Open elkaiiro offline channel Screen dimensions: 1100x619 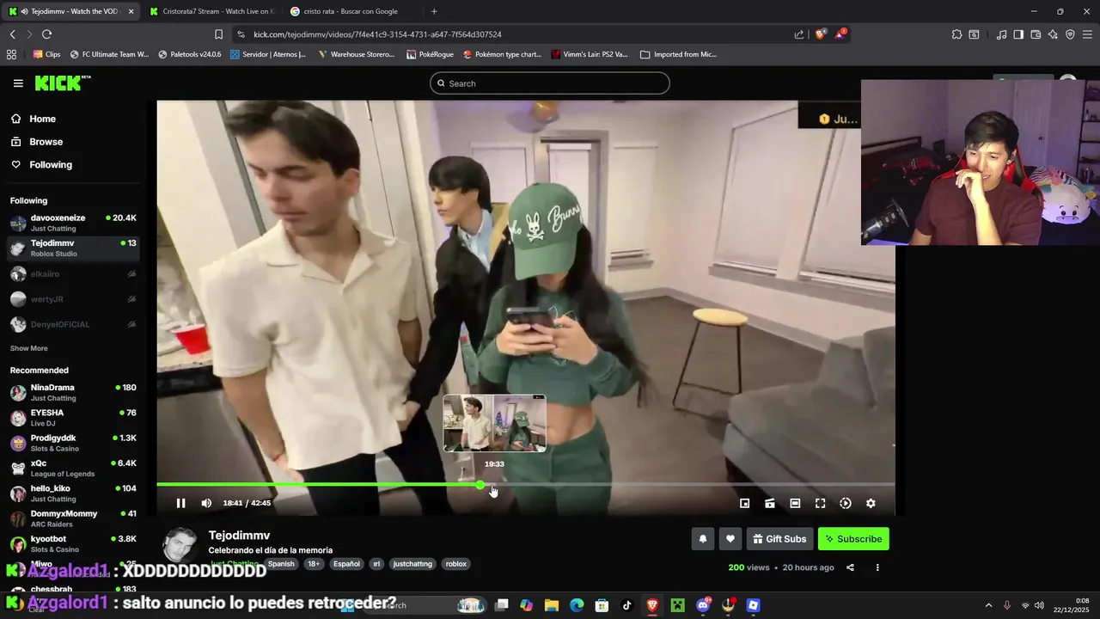coord(73,273)
